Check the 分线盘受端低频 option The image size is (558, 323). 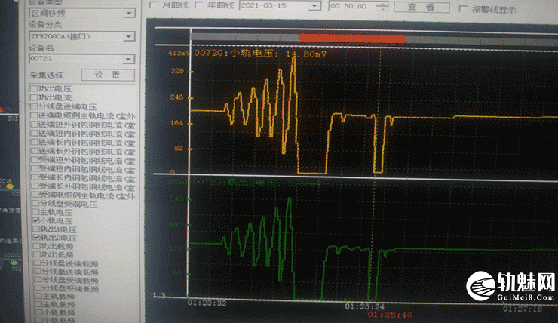pos(38,288)
